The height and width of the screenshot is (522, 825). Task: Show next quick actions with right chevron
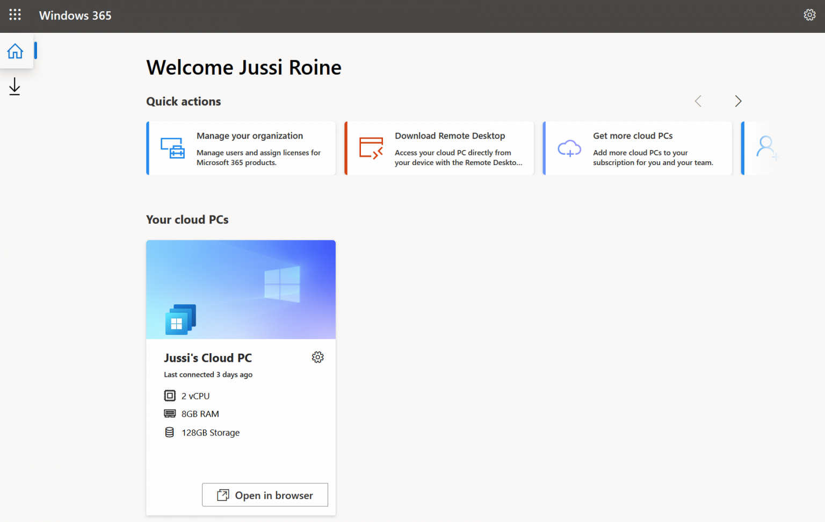pyautogui.click(x=738, y=101)
